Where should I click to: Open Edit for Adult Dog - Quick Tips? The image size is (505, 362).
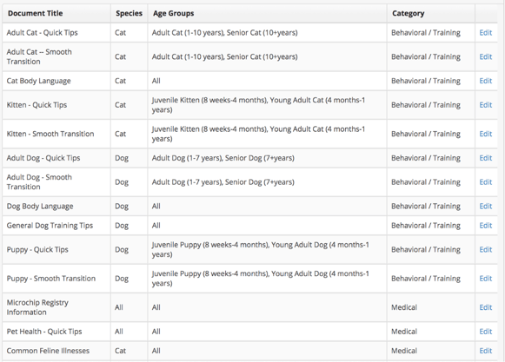click(x=485, y=158)
